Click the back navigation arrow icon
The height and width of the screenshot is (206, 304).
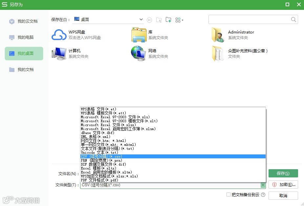tap(149, 20)
